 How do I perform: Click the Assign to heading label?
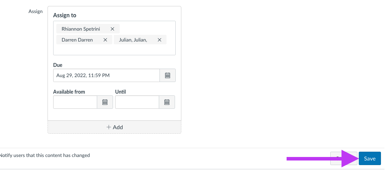(x=64, y=15)
